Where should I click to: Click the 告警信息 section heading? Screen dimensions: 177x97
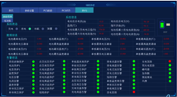(x=12, y=58)
